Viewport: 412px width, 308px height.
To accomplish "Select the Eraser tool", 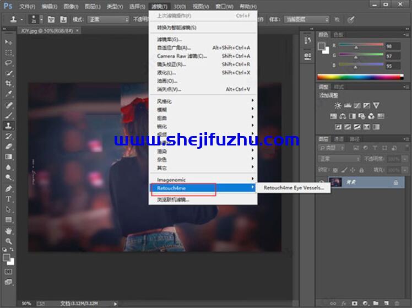I will [x=8, y=147].
